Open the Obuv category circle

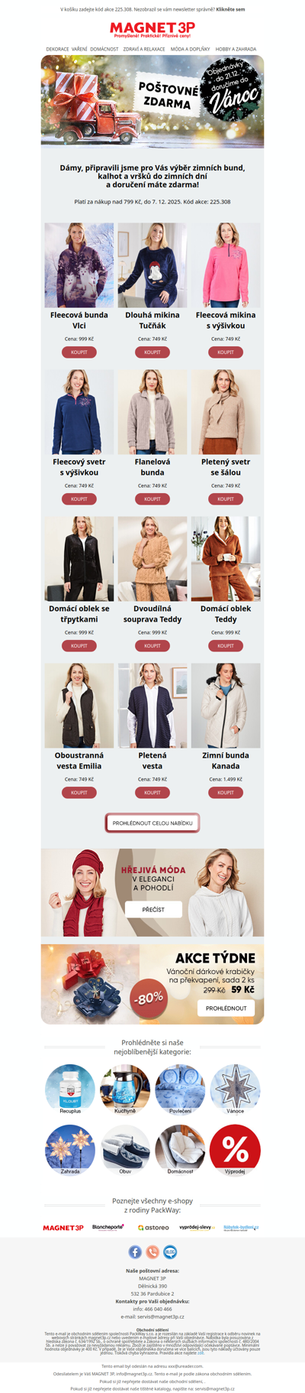coord(125,1148)
